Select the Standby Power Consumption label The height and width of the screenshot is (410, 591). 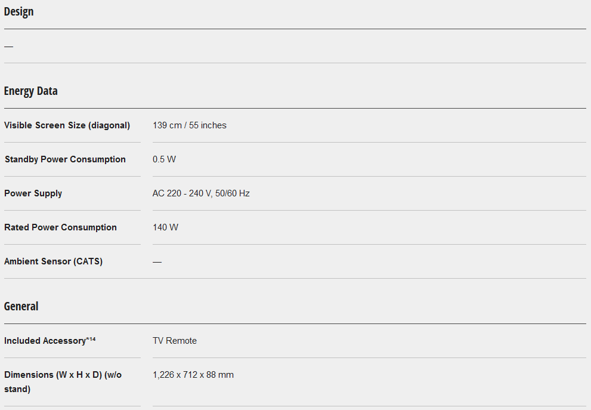pos(65,159)
